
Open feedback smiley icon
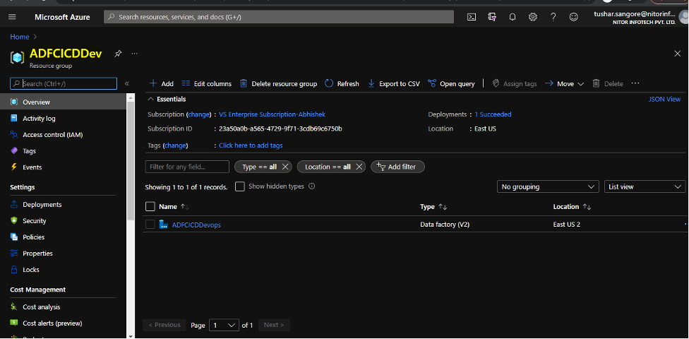[573, 17]
